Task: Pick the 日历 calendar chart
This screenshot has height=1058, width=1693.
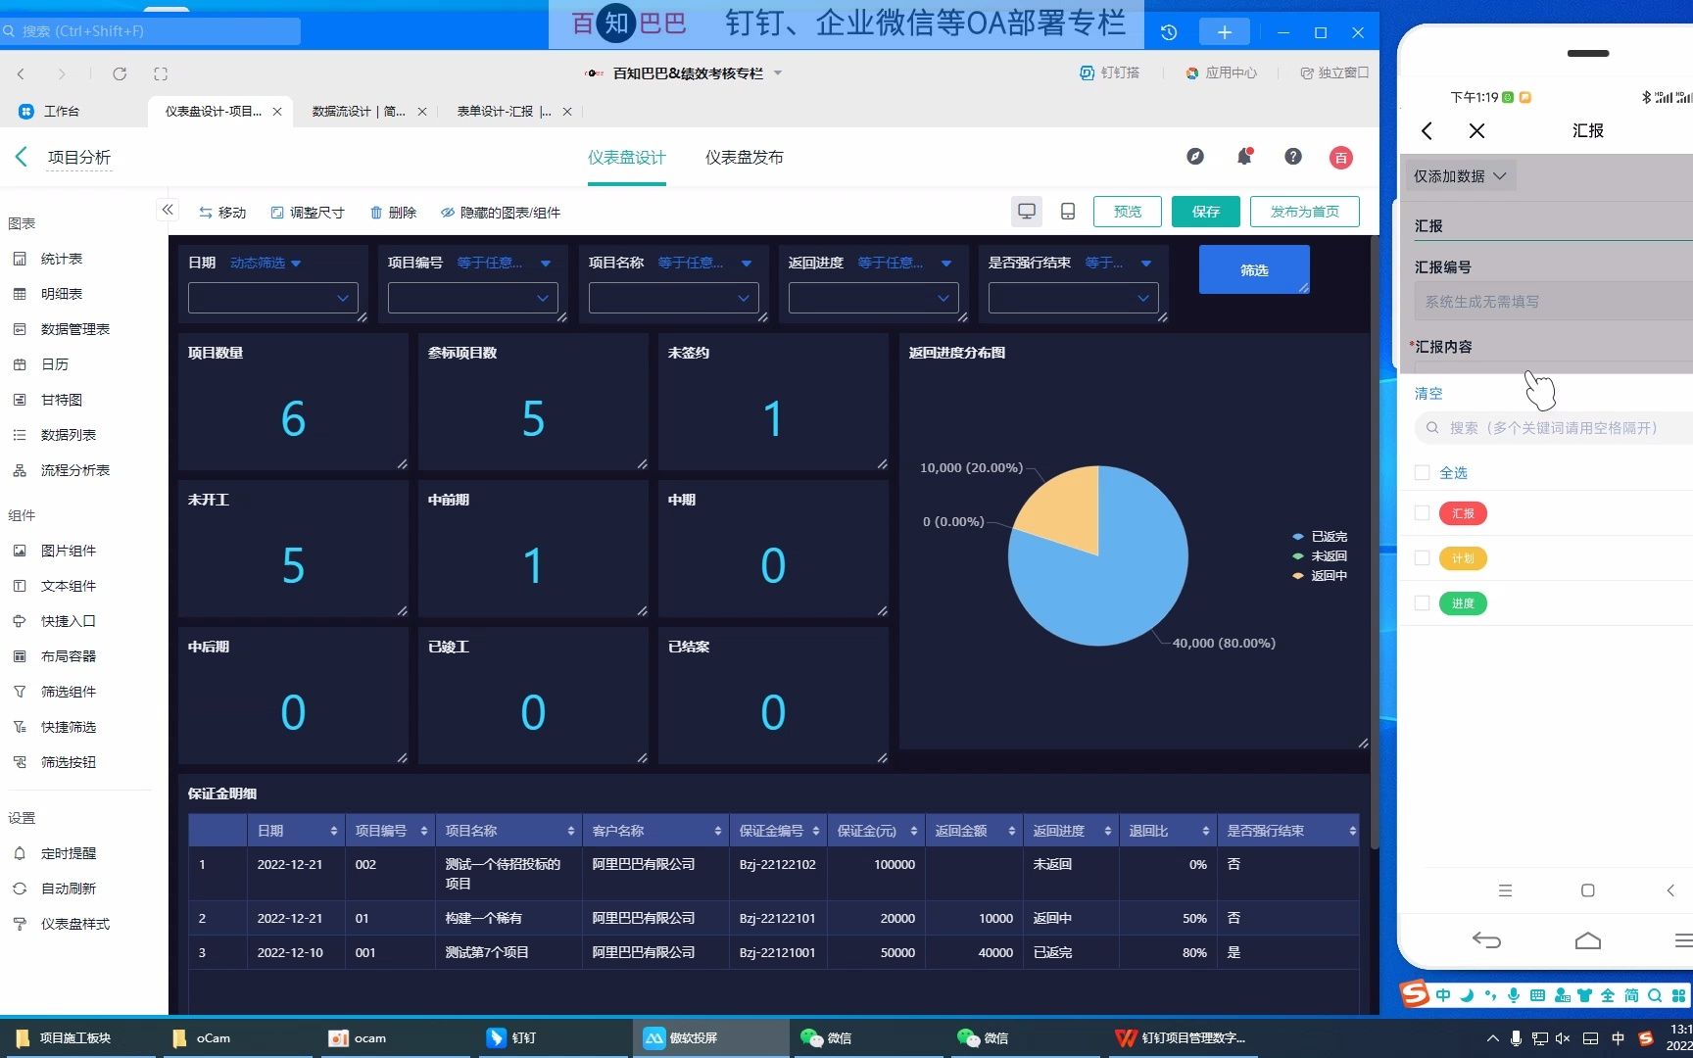Action: pos(55,364)
